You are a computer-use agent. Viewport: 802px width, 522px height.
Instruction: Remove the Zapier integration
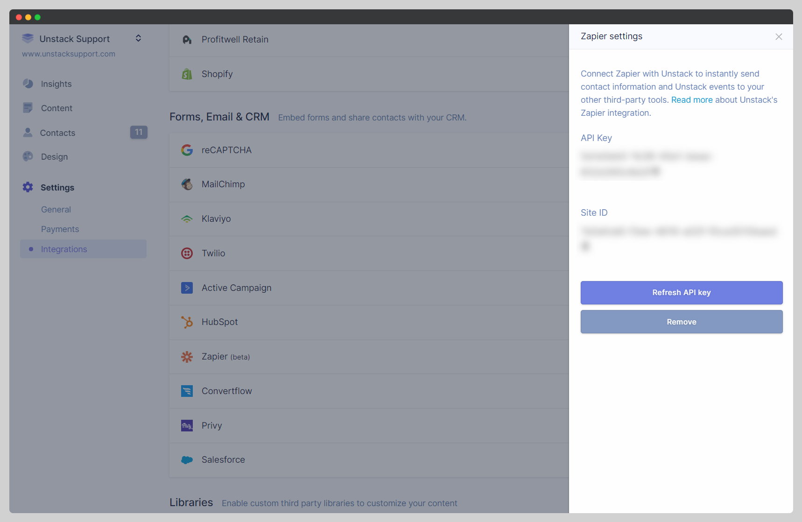(x=681, y=322)
